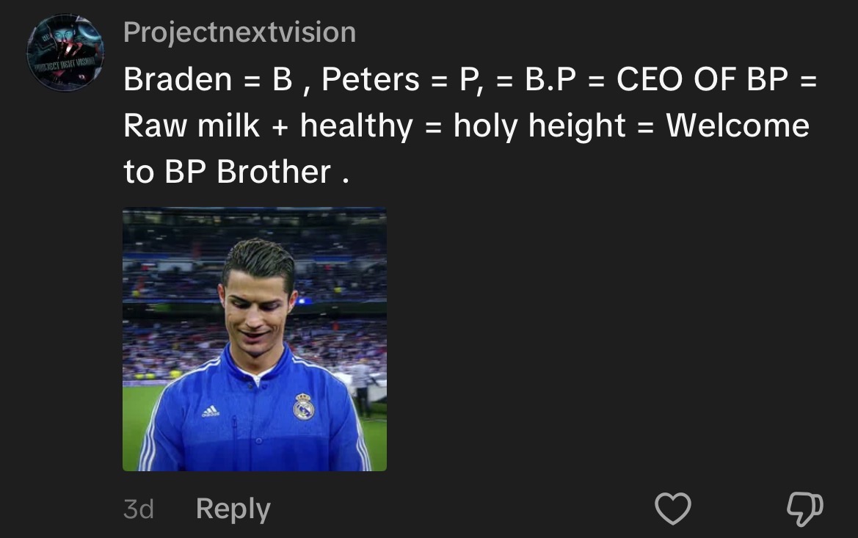Click "Peters" in the comment text
858x538 pixels.
pyautogui.click(x=371, y=79)
